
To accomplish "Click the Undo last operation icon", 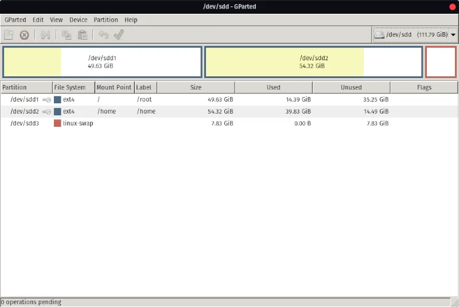I will (103, 35).
